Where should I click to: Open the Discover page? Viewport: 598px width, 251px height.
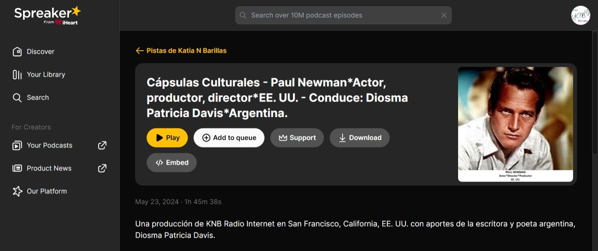pyautogui.click(x=40, y=52)
